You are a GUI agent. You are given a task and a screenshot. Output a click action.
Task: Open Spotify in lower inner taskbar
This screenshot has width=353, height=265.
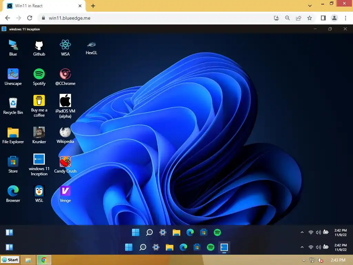(x=211, y=247)
